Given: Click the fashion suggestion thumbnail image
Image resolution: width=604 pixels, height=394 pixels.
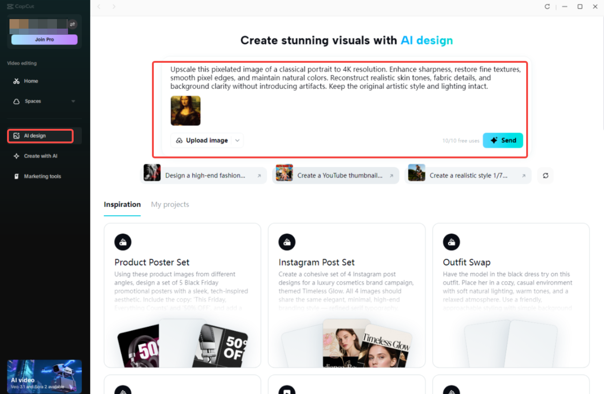Looking at the screenshot, I should point(152,173).
